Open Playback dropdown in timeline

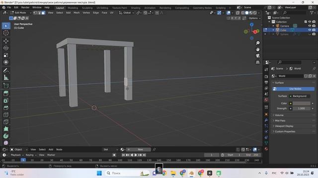click(17, 155)
